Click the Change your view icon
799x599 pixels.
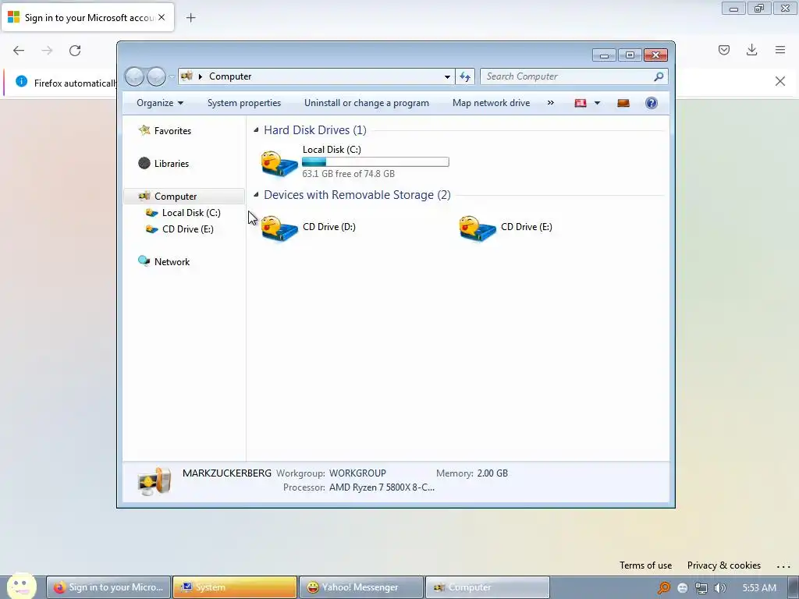click(x=581, y=104)
